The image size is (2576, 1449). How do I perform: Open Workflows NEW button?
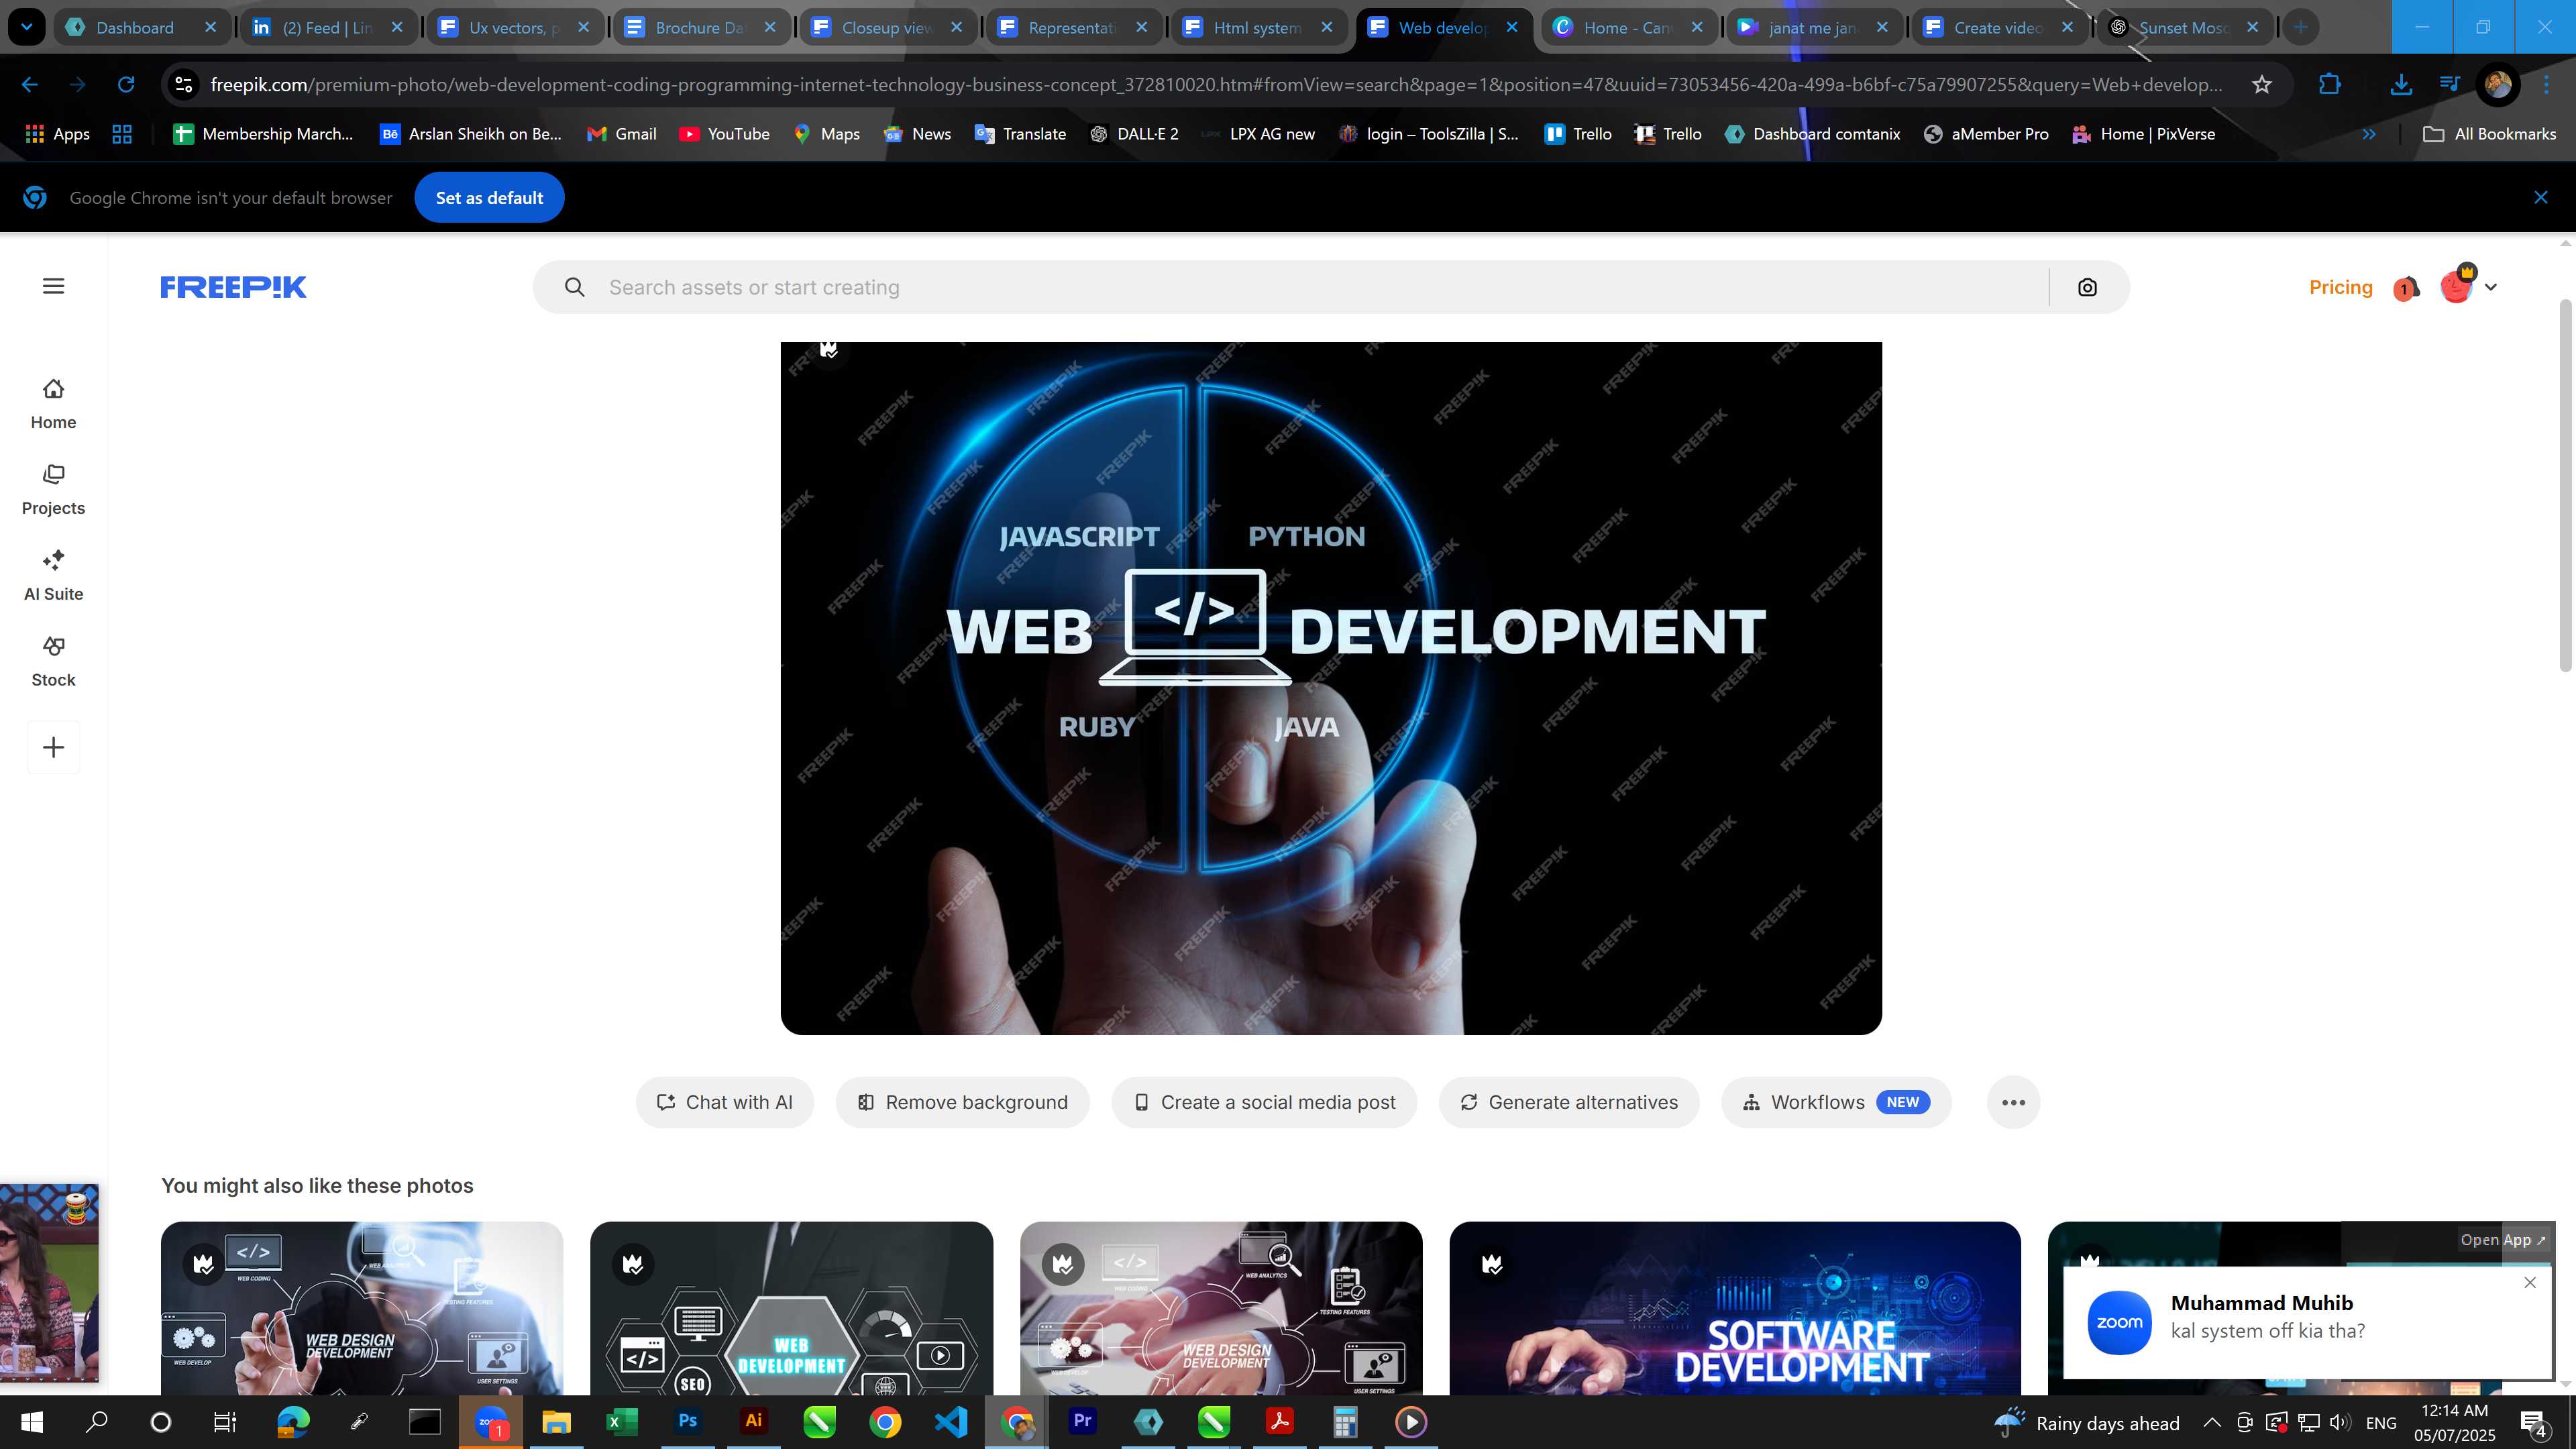1836,1102
